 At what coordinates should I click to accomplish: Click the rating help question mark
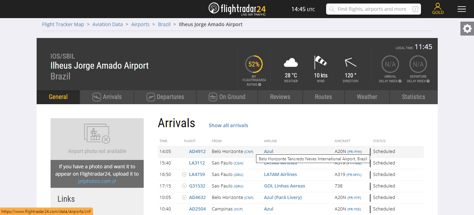click(260, 85)
